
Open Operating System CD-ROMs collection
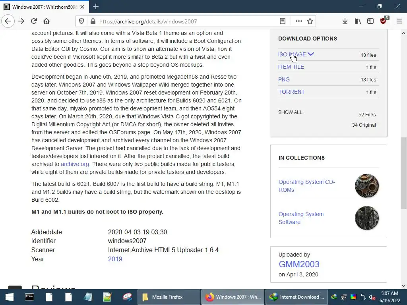307,186
